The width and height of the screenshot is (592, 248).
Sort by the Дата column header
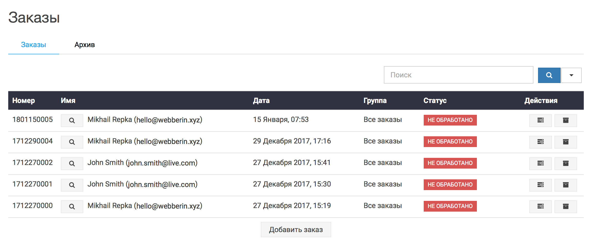point(261,100)
